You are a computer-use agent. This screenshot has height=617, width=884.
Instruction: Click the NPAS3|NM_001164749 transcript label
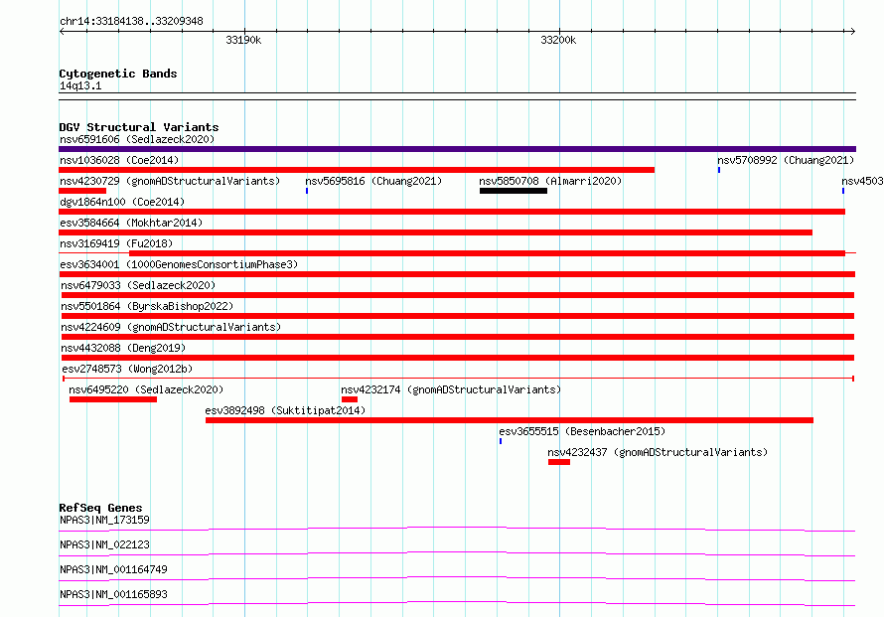coord(113,569)
